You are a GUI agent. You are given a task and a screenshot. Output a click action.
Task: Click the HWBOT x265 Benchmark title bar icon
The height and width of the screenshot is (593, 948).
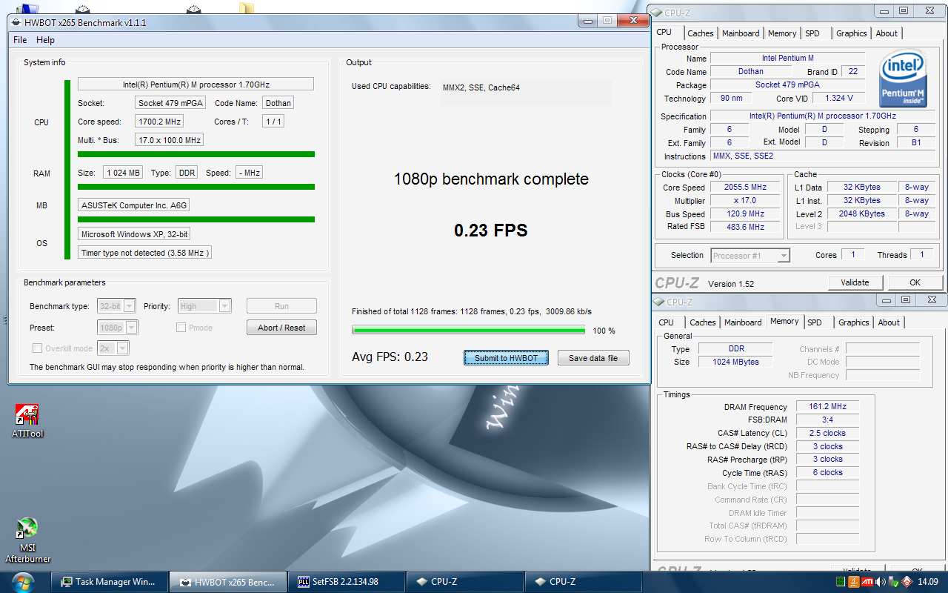(16, 22)
